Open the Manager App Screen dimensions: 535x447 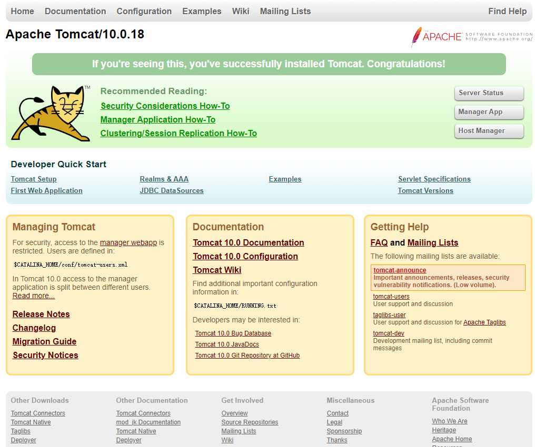(489, 112)
